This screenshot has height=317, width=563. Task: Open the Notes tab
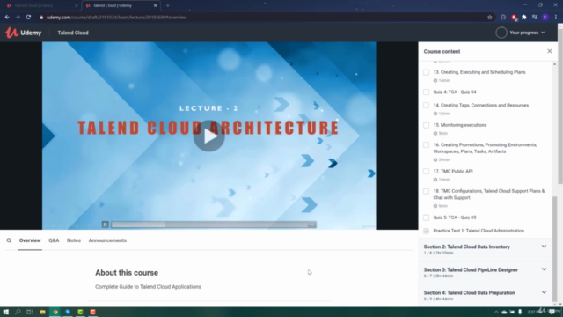[74, 240]
